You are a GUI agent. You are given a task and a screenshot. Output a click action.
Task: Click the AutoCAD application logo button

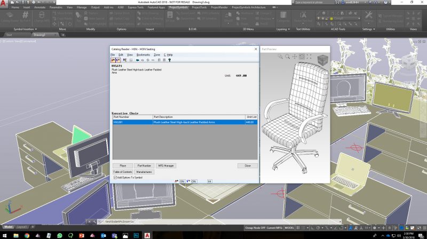click(4, 5)
